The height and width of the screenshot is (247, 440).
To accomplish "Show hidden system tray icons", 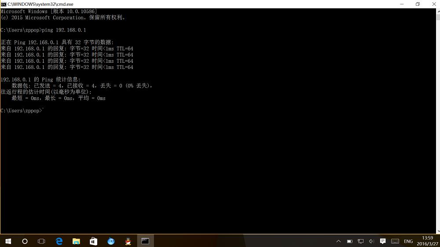I will [x=338, y=241].
